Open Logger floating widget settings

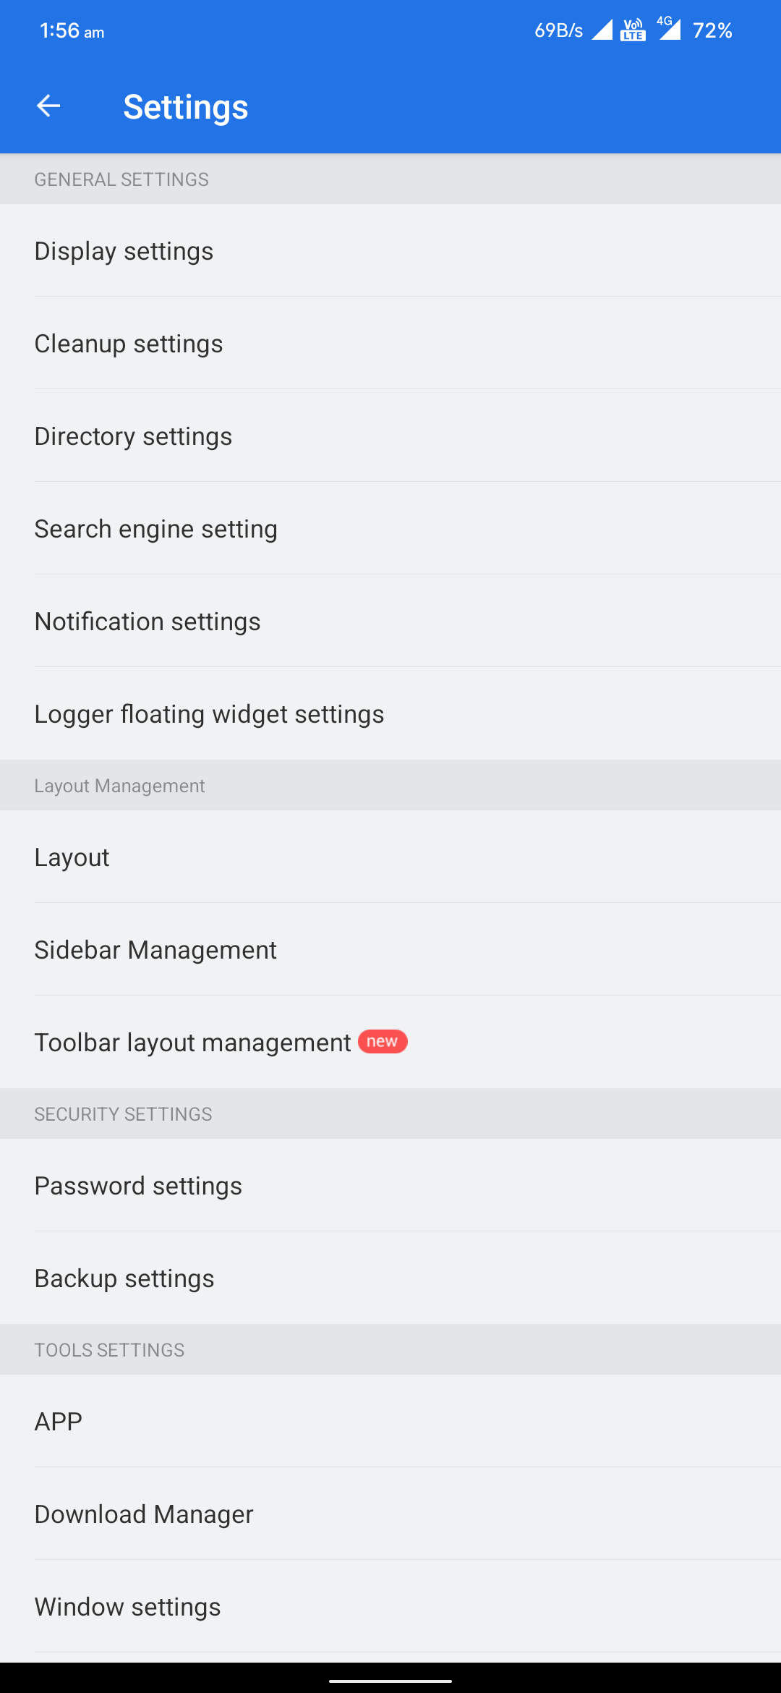pos(390,713)
